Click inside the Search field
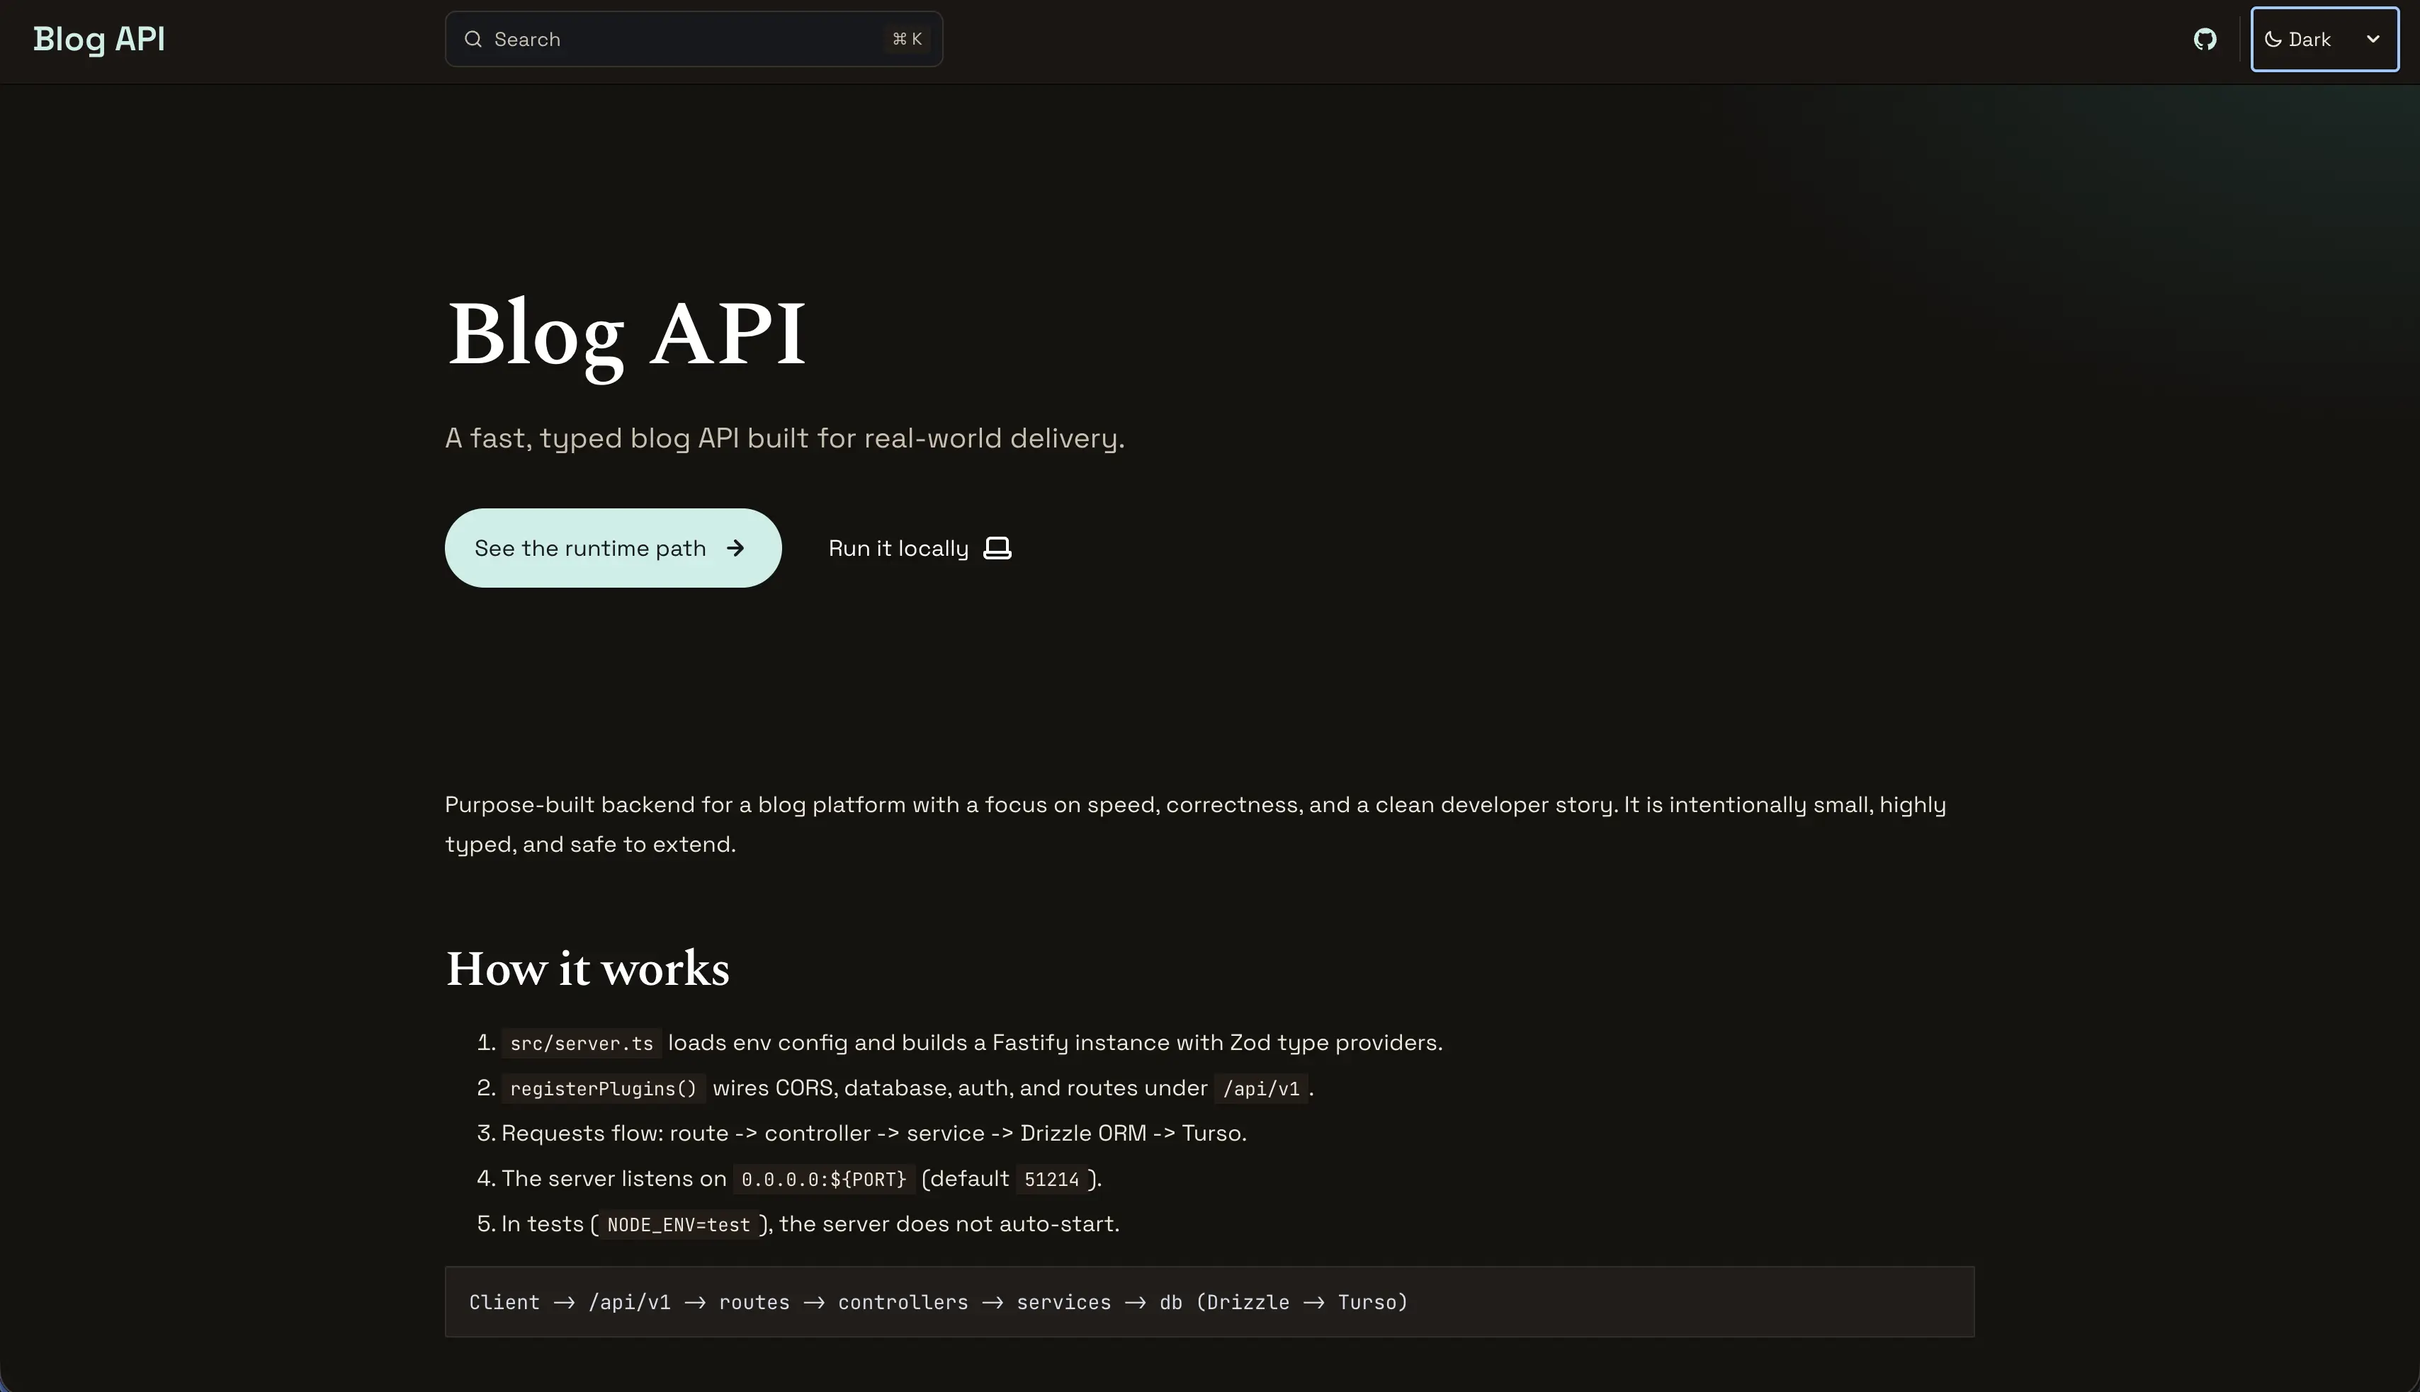Viewport: 2420px width, 1392px height. tap(669, 39)
